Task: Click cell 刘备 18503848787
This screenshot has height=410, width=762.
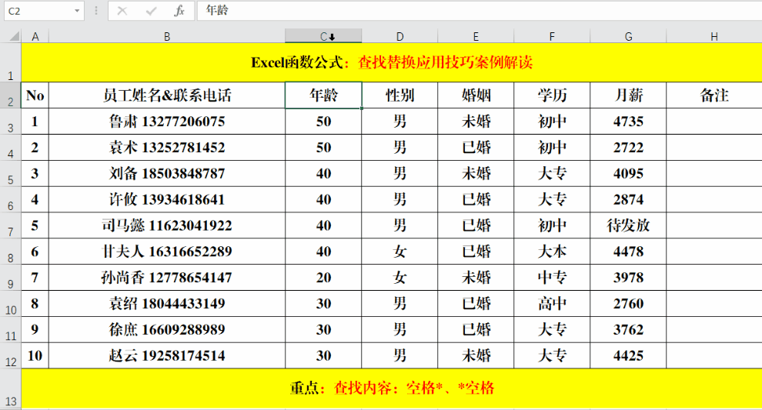Action: pyautogui.click(x=167, y=173)
